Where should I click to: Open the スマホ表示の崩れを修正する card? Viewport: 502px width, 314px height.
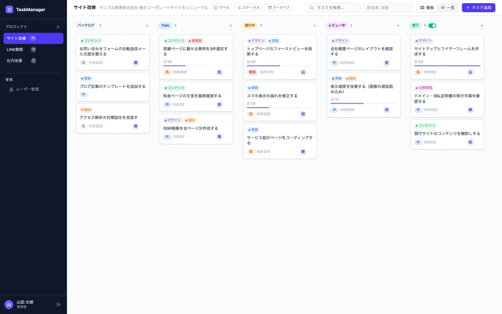280,101
